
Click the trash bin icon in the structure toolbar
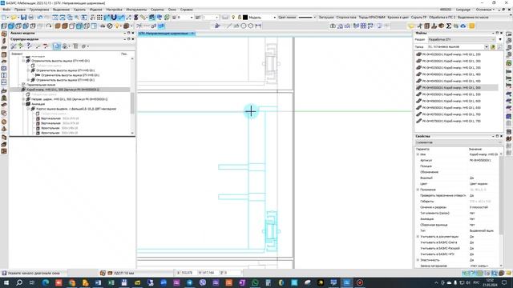[75, 46]
